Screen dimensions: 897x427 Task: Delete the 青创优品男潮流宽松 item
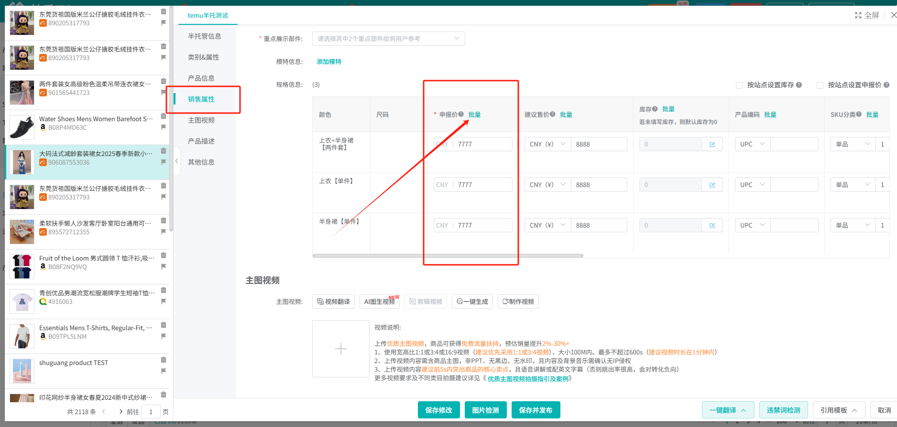coord(164,290)
